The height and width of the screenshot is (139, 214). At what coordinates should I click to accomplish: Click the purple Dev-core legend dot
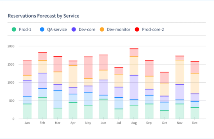(74, 29)
